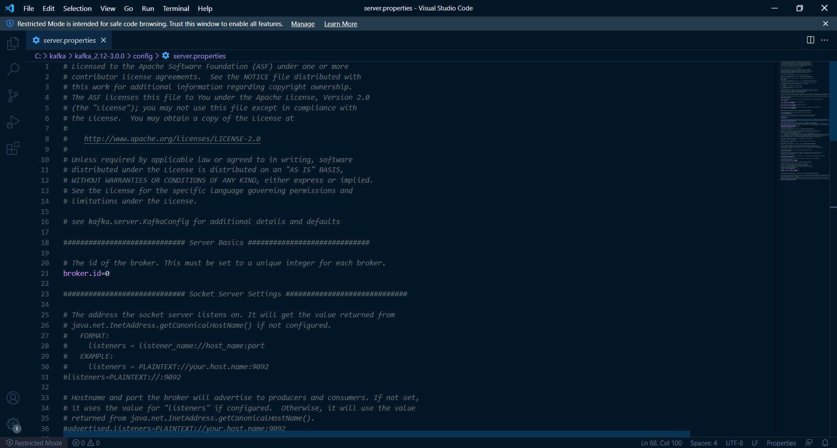Open the Explorer view in activity bar
Viewport: 837px width, 448px height.
click(13, 43)
